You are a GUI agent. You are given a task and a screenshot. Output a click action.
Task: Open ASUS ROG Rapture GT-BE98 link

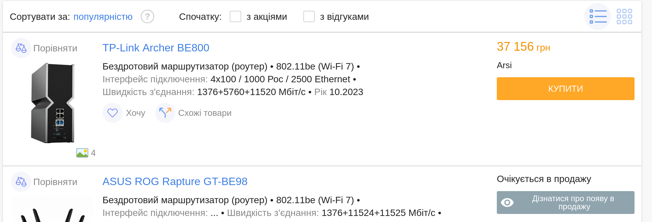(x=175, y=181)
